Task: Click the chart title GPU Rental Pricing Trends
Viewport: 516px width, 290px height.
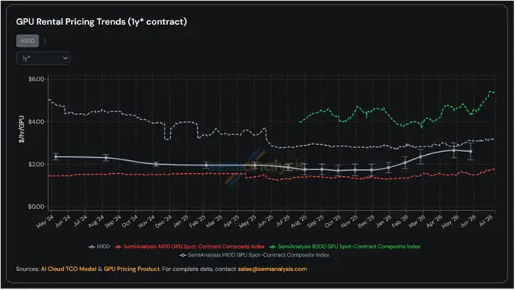Action: [x=102, y=22]
